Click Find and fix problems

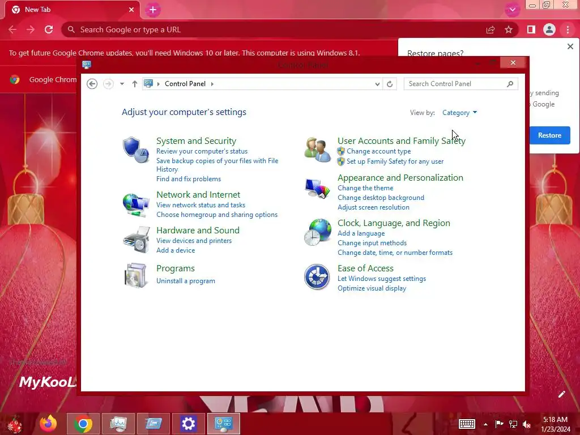189,179
